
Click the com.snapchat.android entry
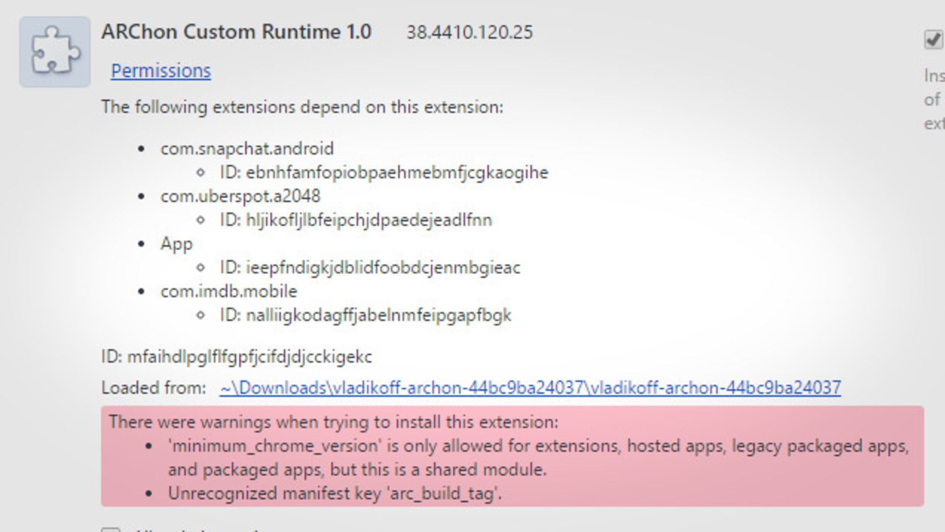(247, 149)
